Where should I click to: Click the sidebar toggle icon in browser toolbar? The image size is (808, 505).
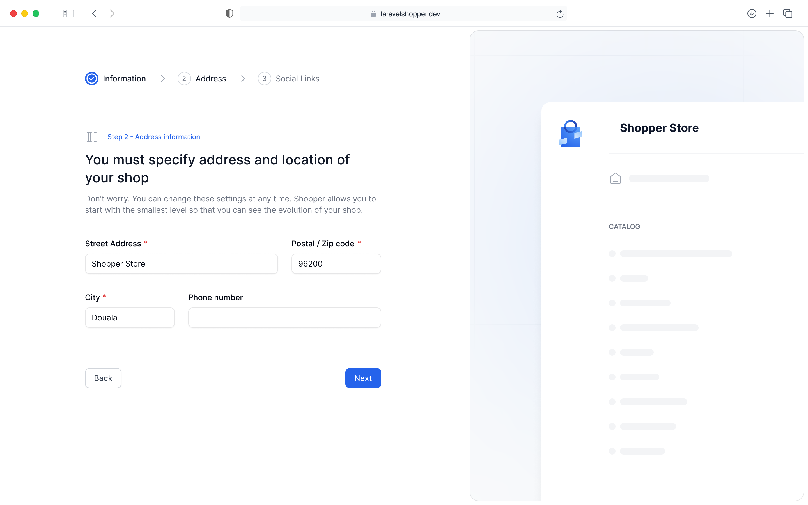(68, 13)
